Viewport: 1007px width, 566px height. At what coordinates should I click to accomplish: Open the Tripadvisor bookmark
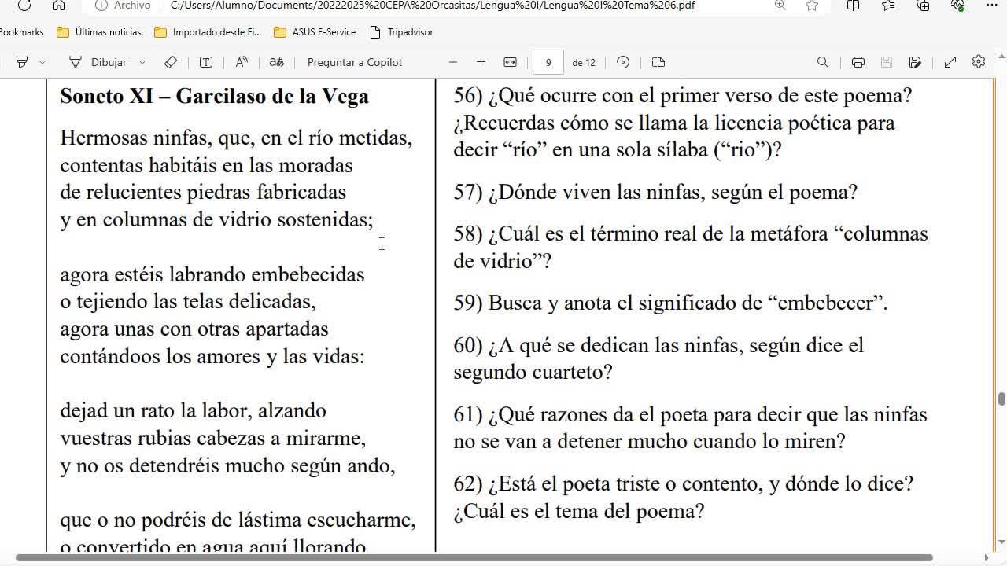pyautogui.click(x=401, y=32)
